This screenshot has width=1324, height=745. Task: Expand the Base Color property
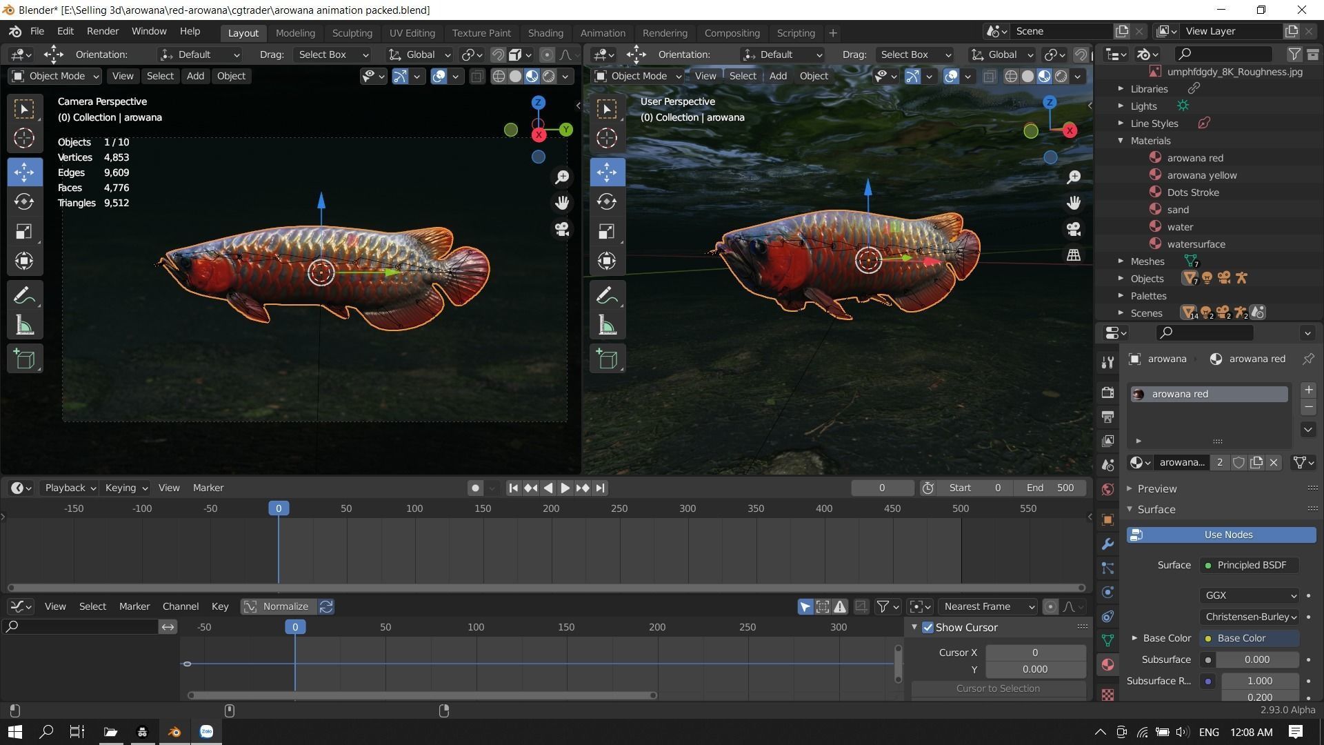pos(1134,638)
